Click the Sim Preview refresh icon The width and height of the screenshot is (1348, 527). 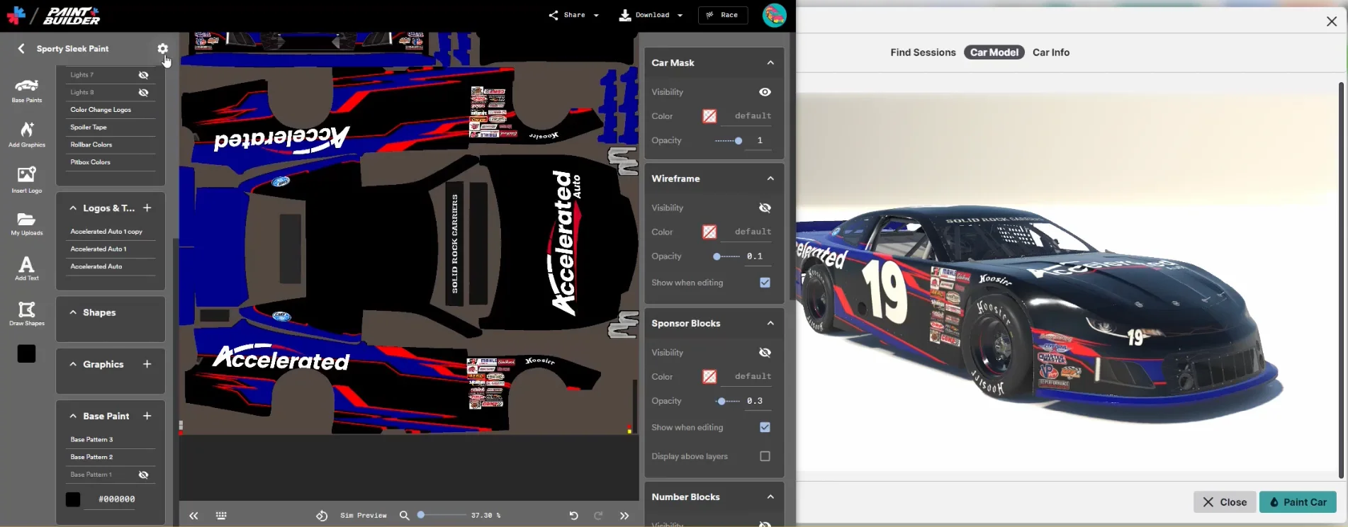322,516
